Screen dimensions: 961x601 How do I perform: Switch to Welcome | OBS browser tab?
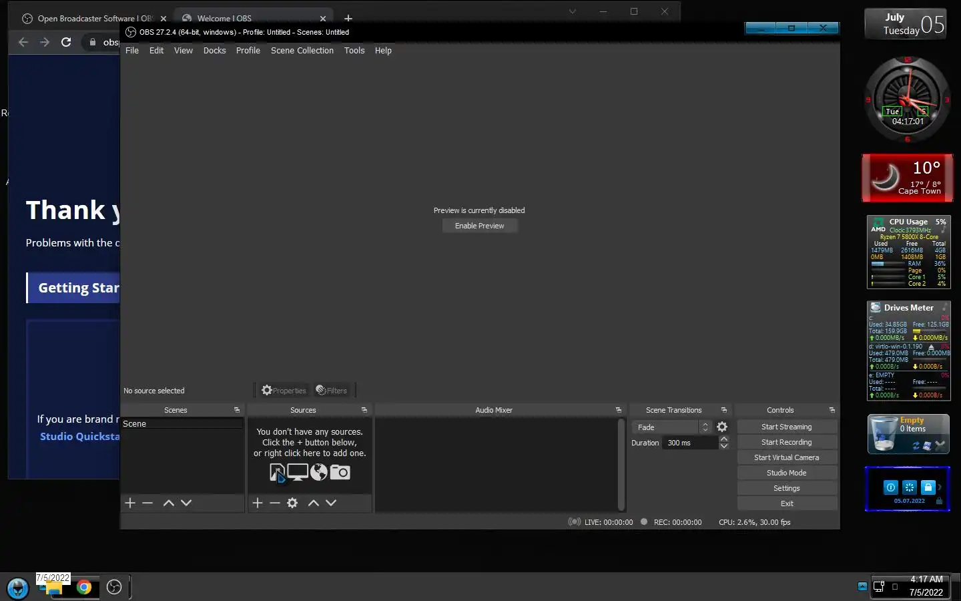click(254, 18)
